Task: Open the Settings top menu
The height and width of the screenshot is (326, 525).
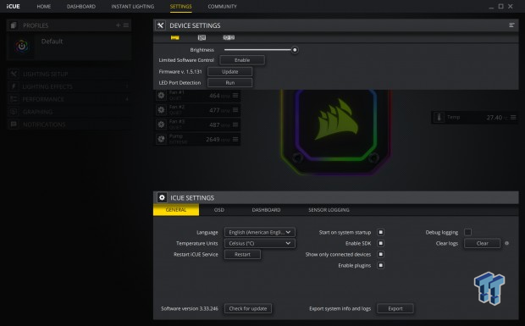Action: (181, 7)
